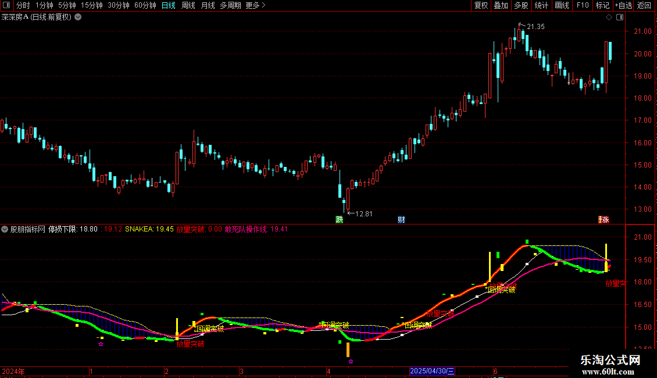Screen dimensions: 657x378
Task: Select the 2025/04/30 date marker
Action: 432,371
